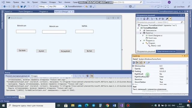Click the Property Pages wrench icon in Properties
The width and height of the screenshot is (192, 108).
coord(148,63)
